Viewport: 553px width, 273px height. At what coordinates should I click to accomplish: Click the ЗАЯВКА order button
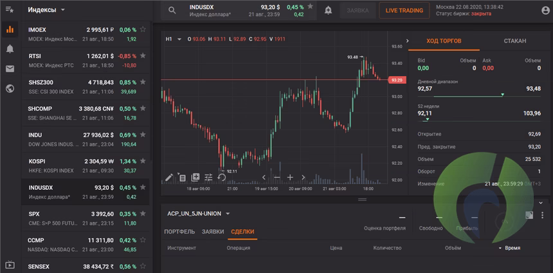358,10
